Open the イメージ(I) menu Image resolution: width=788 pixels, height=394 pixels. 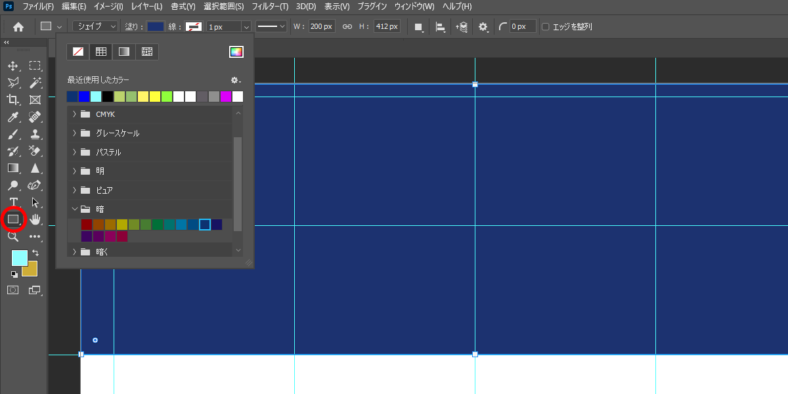coord(109,7)
